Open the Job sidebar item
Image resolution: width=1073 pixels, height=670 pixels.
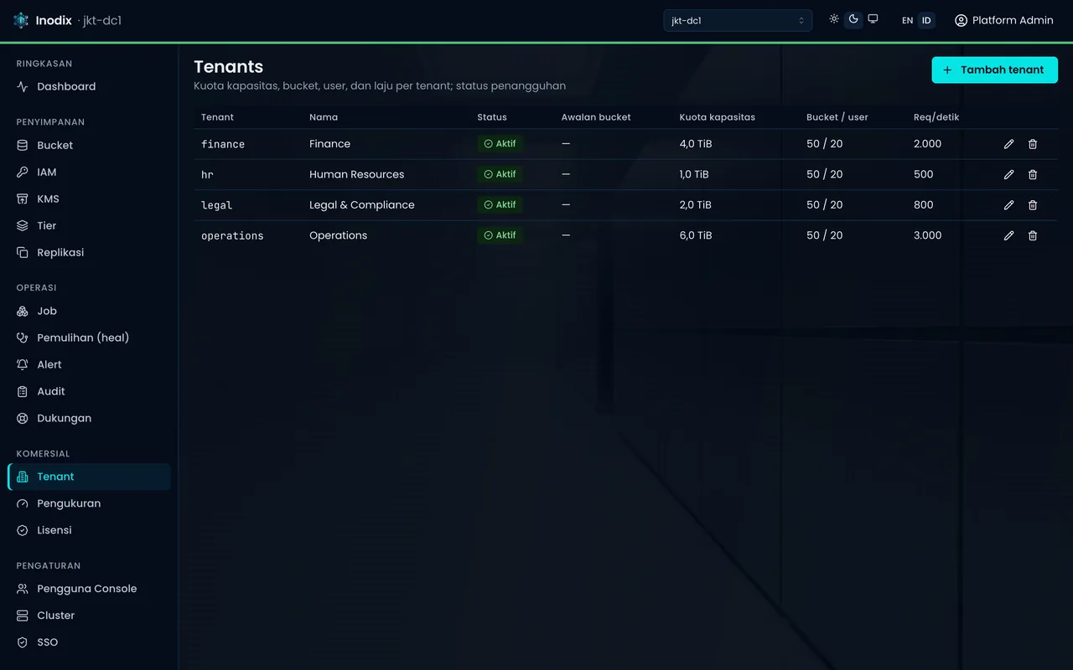click(x=89, y=311)
